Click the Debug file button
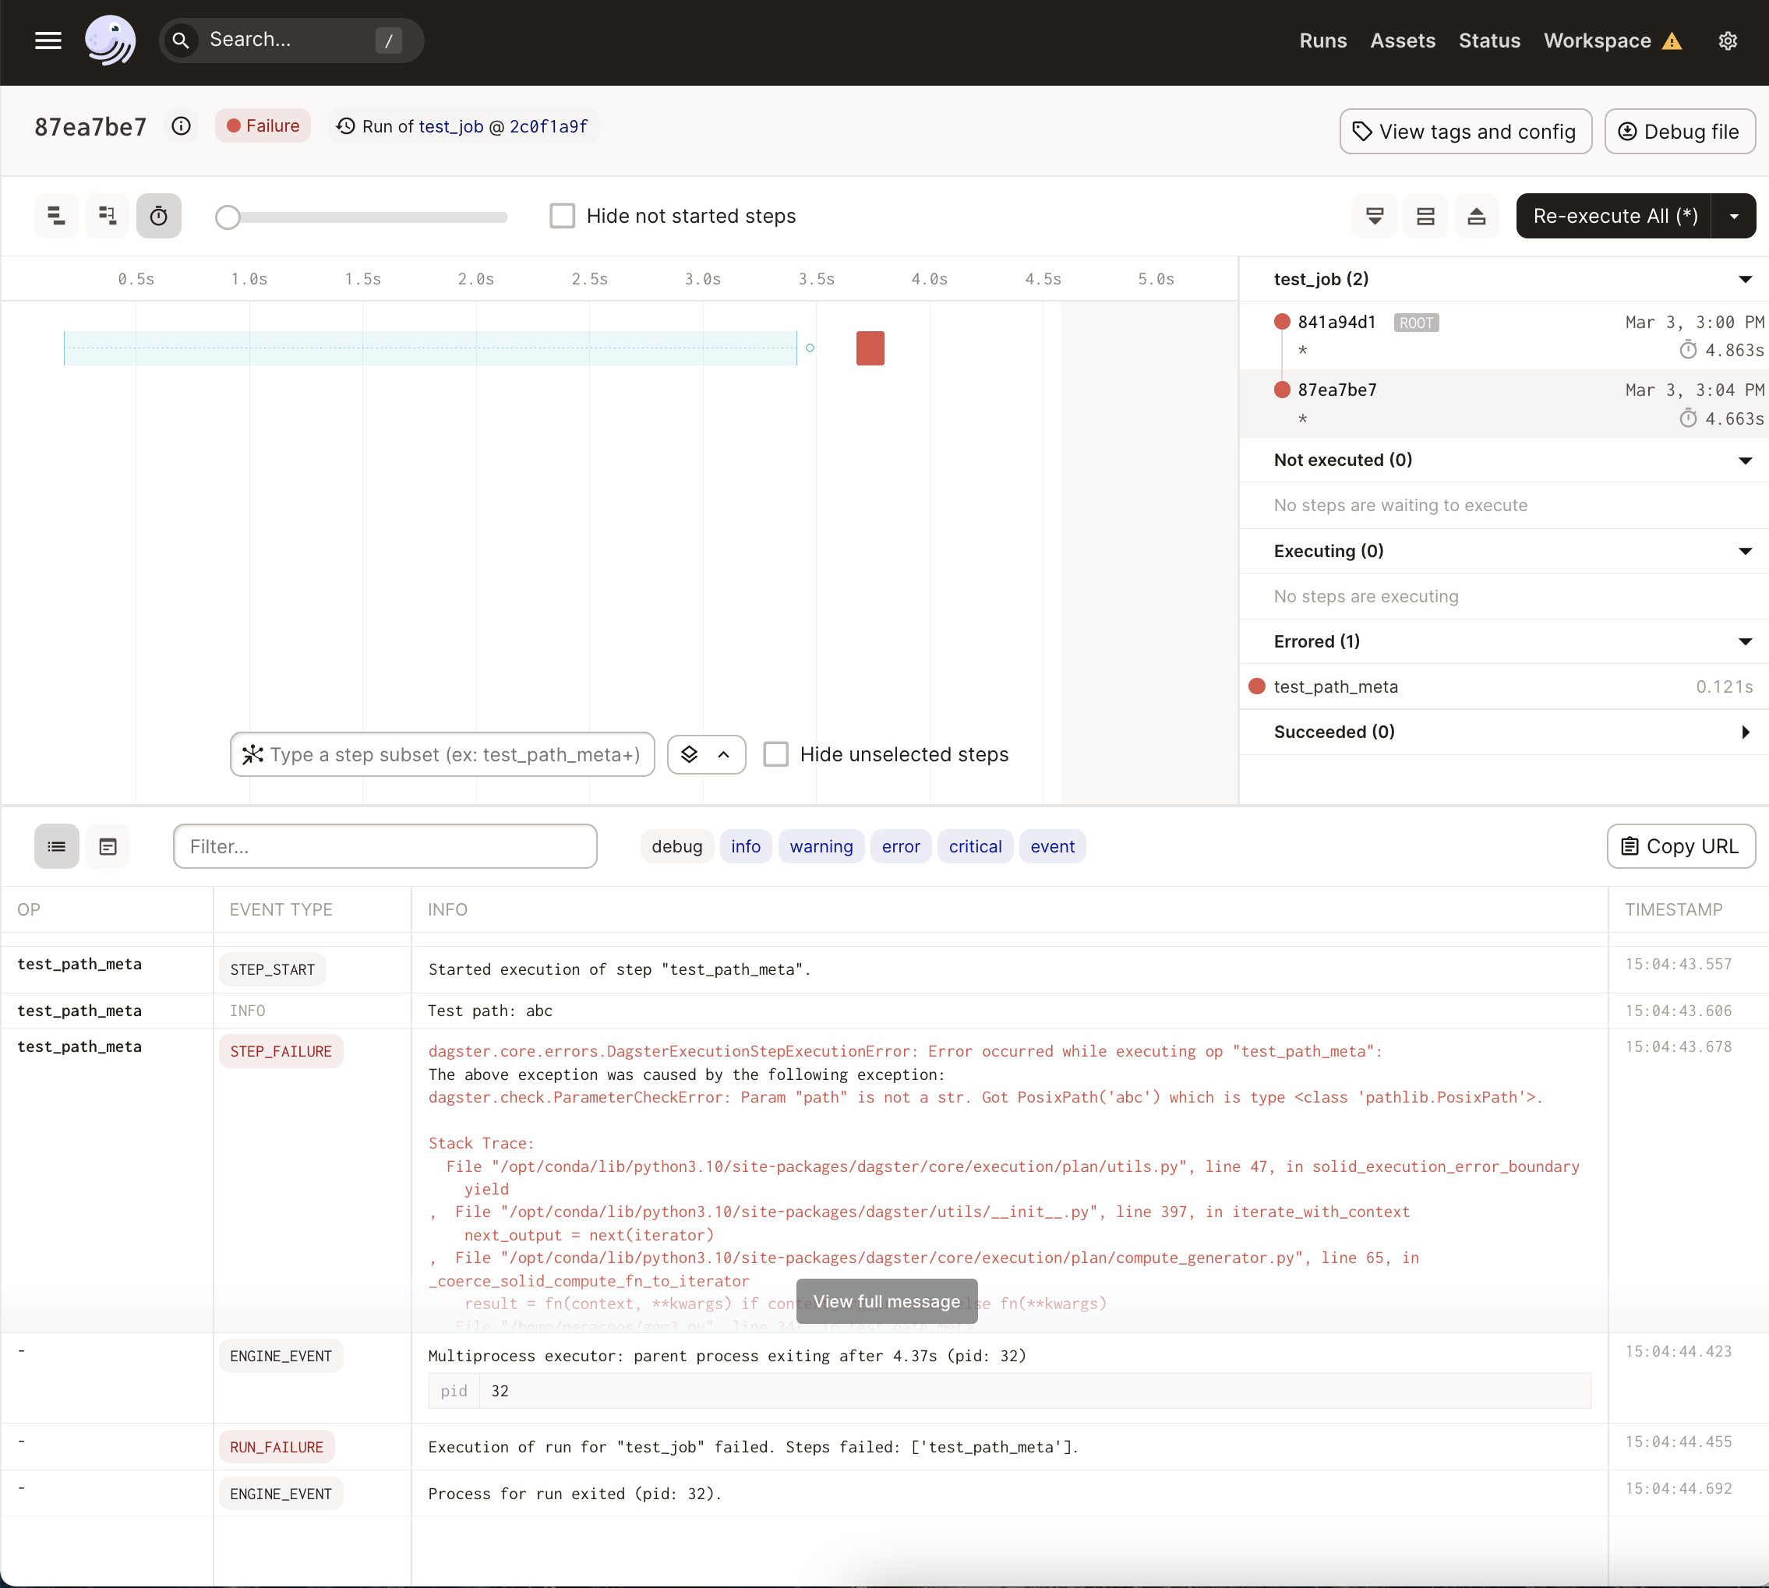 [x=1679, y=132]
